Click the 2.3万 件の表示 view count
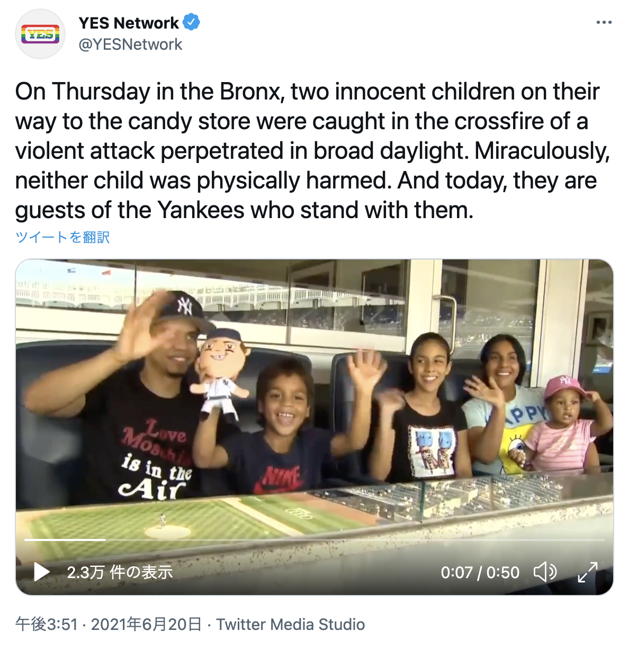This screenshot has height=649, width=628. (120, 572)
